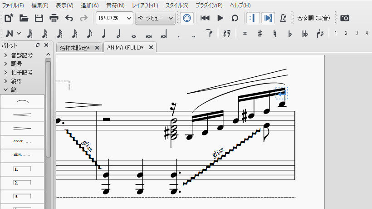Open note input mode dropdown arrow

point(19,34)
